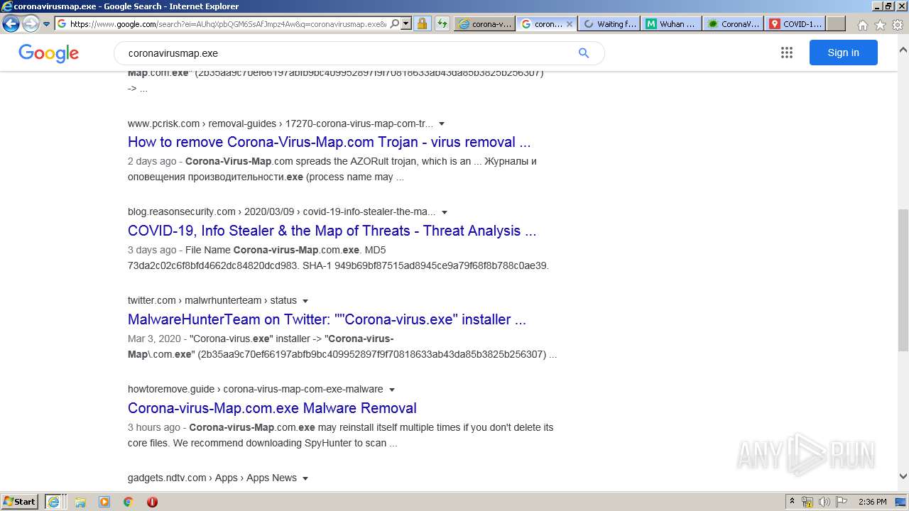Restore the Internet Explorer window

point(888,6)
